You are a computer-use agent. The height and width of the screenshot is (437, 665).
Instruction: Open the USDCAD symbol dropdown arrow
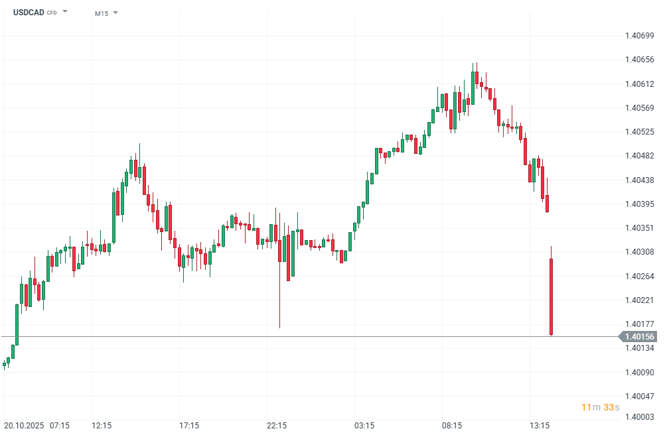[65, 12]
